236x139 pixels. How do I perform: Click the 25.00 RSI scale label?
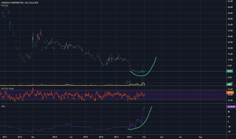tap(230, 100)
